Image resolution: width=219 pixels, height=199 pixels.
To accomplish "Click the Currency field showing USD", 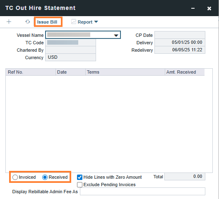I will tap(70, 57).
